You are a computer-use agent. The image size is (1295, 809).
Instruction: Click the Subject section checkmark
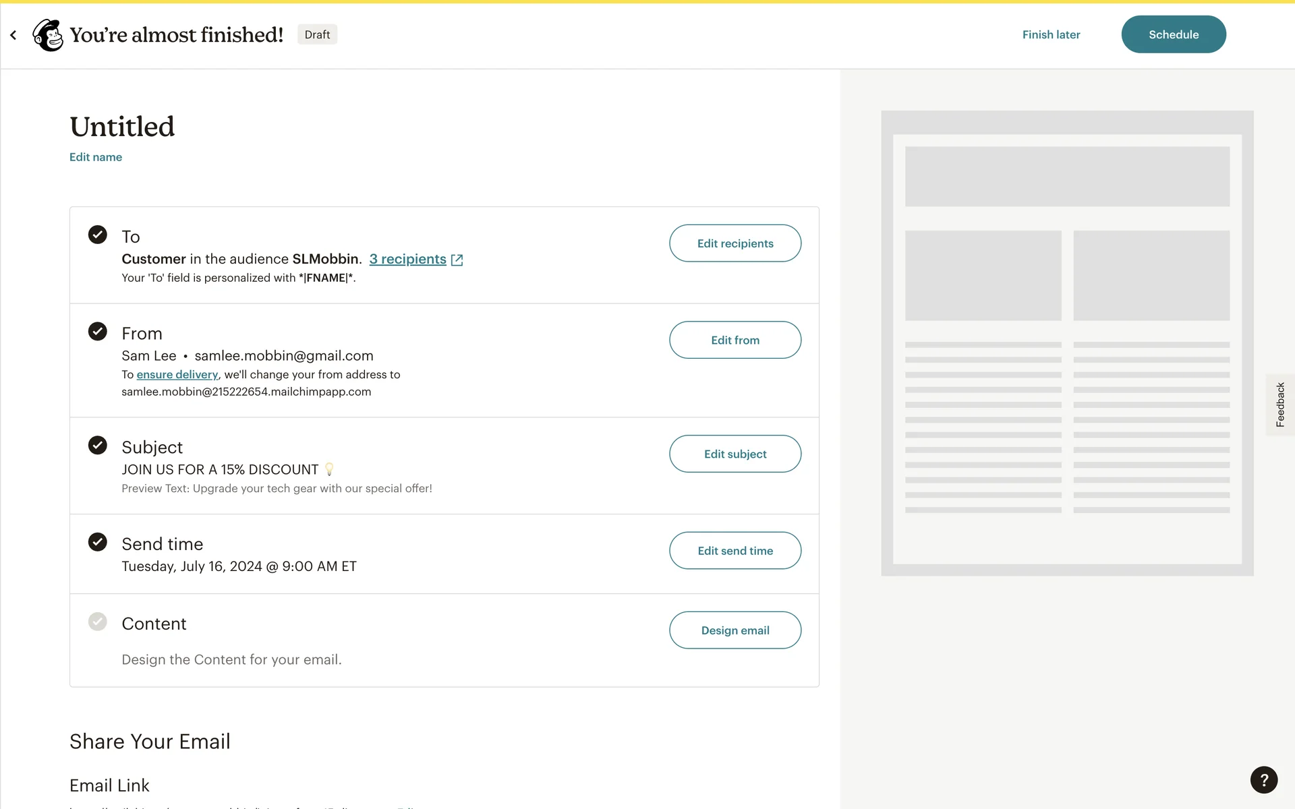tap(98, 445)
